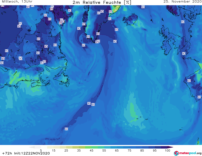Pick the dark purple arrow end of colorbar
The image size is (202, 156).
pos(170,147)
